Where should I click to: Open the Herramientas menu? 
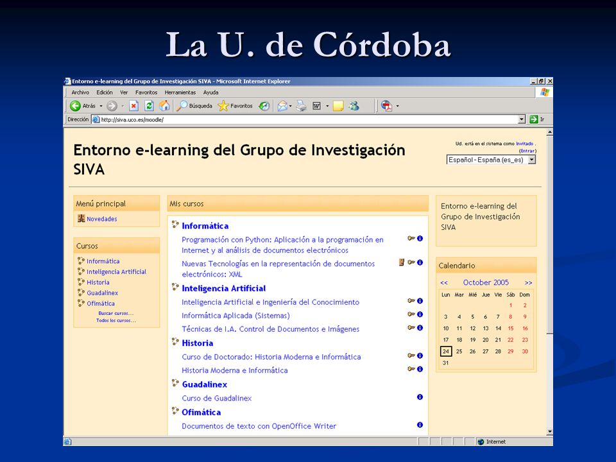click(x=180, y=92)
